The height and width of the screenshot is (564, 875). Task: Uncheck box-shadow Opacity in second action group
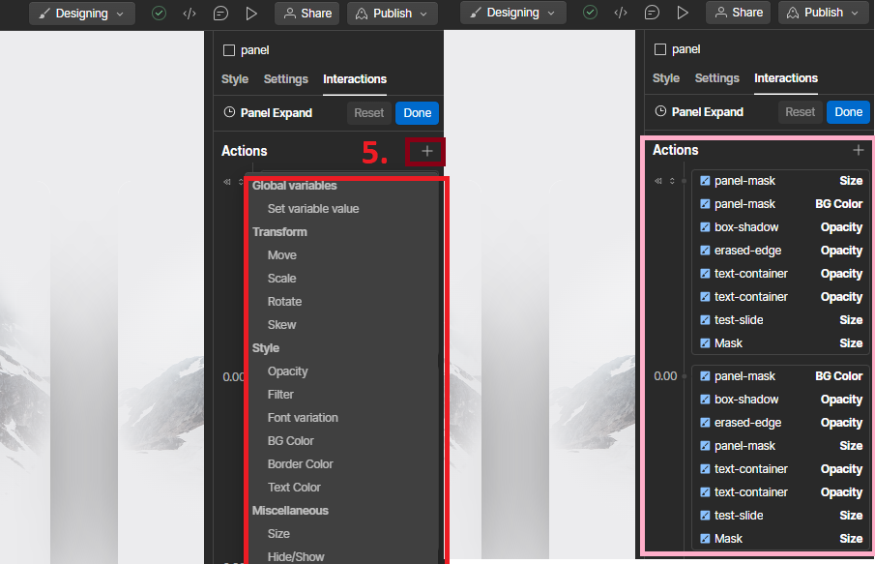(x=706, y=400)
